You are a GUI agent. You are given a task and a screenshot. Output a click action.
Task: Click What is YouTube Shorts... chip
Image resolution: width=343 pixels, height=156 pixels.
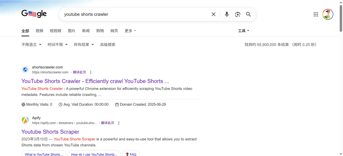(x=44, y=154)
